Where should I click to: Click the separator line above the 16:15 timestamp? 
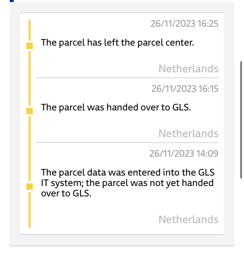(127, 78)
